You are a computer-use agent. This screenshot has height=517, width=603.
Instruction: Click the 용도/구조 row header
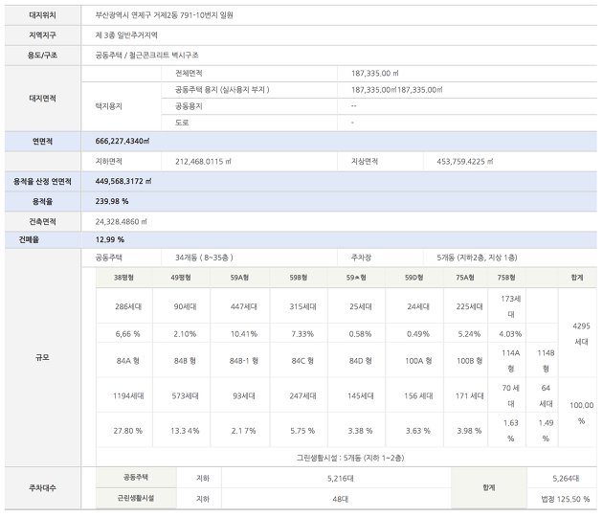(x=42, y=56)
